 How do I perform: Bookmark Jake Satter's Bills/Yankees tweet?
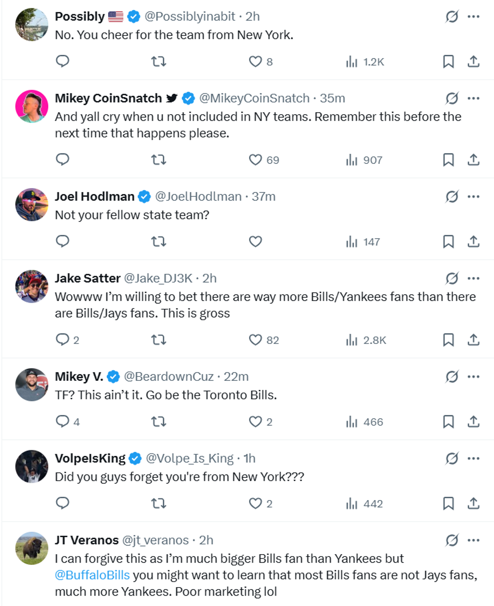tap(448, 340)
